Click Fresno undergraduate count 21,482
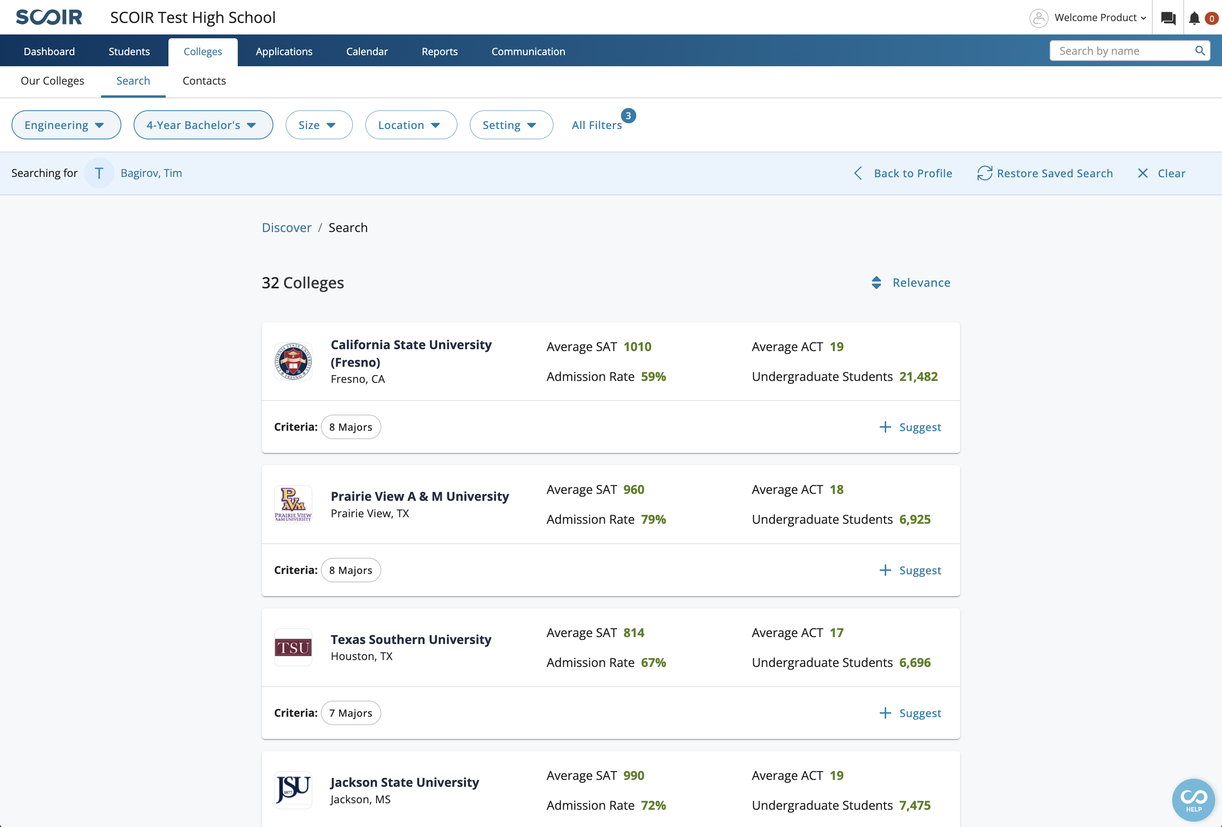 click(x=918, y=376)
